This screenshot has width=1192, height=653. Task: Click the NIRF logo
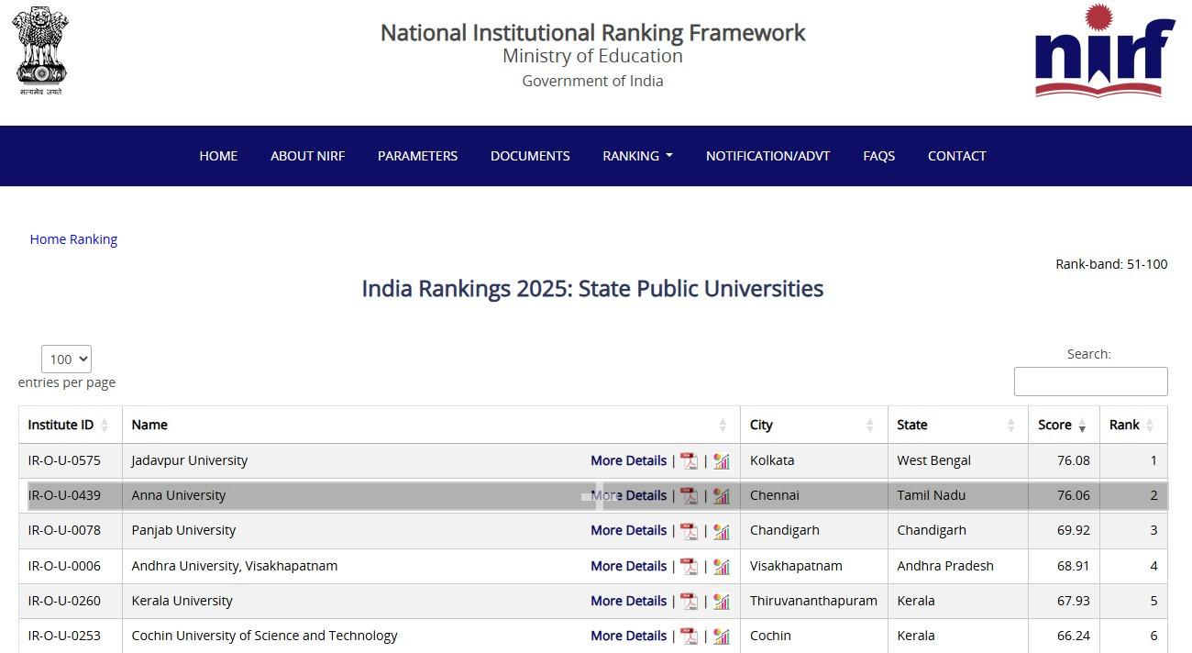click(x=1105, y=50)
